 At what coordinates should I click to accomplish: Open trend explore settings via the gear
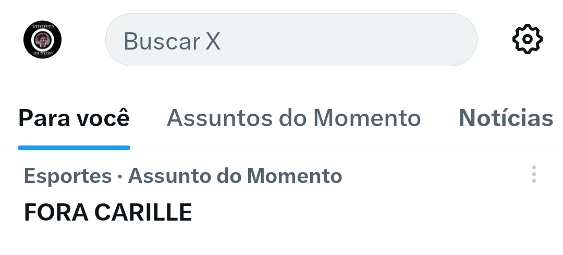pos(528,40)
